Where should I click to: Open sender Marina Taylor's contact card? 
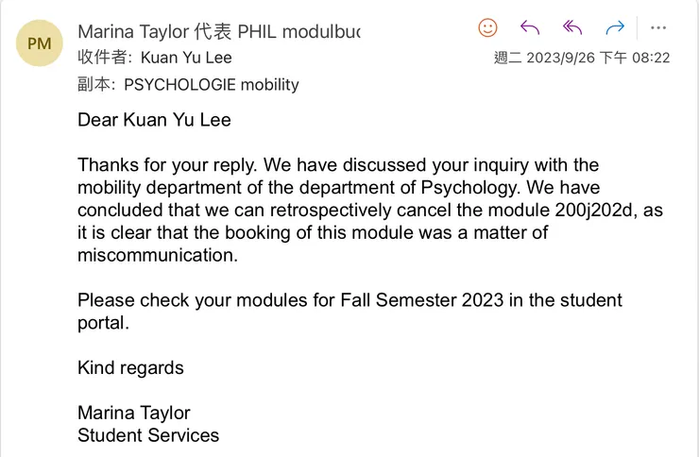[x=132, y=31]
